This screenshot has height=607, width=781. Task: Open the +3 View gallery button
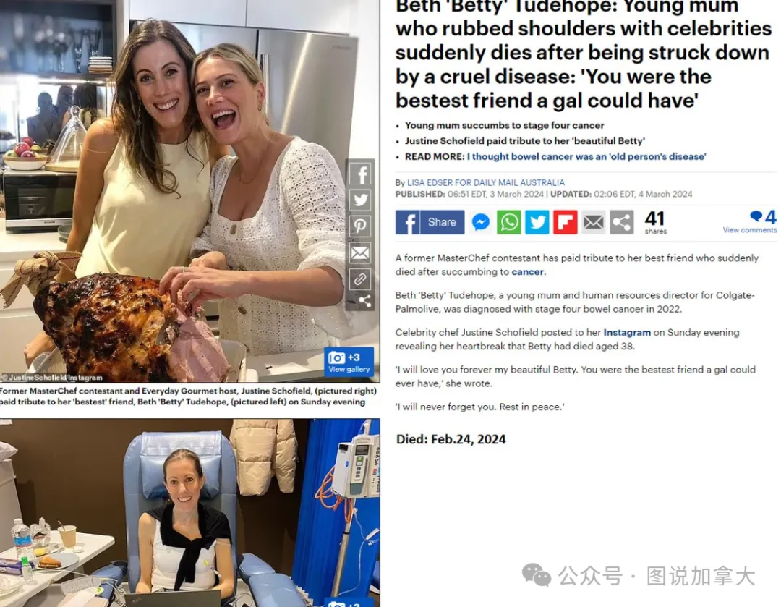[x=349, y=362]
